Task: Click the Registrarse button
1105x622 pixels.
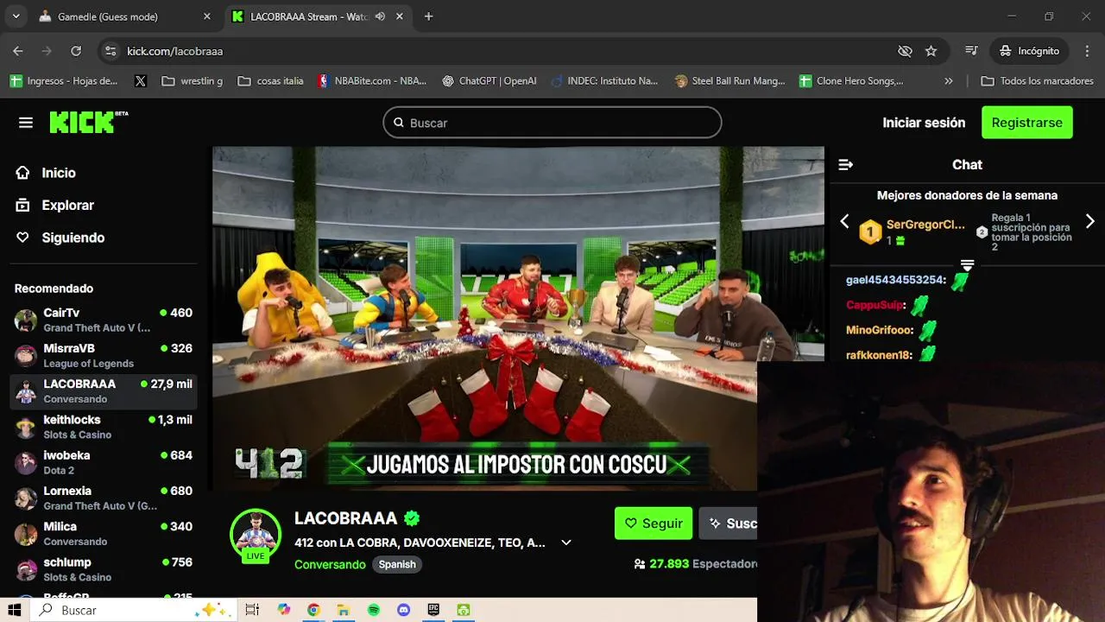Action: point(1027,123)
